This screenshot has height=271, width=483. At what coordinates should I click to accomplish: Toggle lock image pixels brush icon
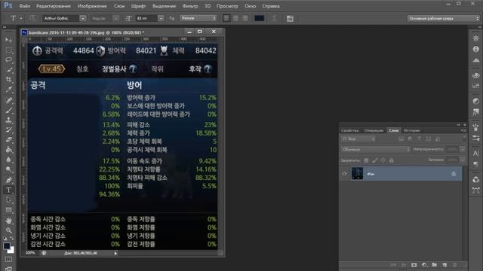coord(374,160)
